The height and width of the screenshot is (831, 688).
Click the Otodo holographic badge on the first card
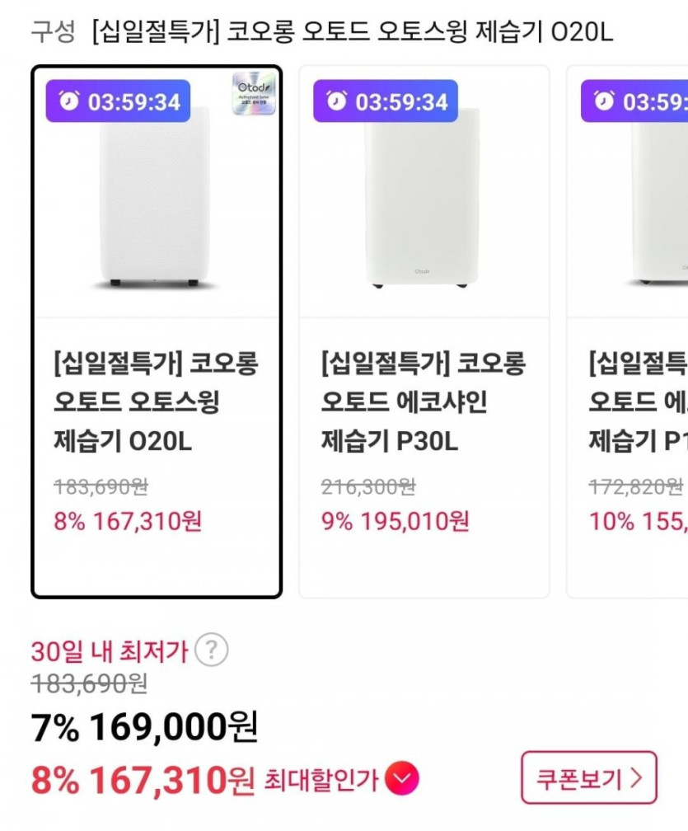pyautogui.click(x=254, y=95)
